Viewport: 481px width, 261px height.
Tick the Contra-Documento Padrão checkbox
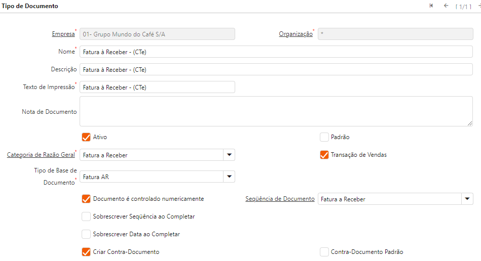(324, 252)
